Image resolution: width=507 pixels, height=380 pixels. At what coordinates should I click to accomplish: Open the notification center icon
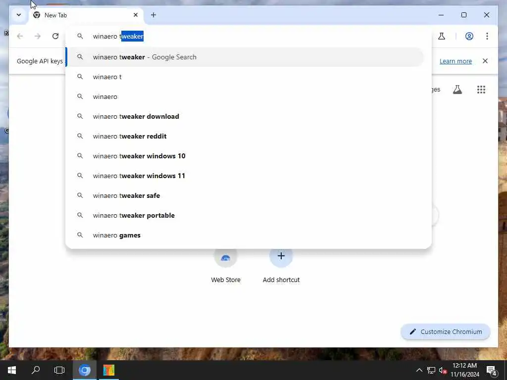[492, 370]
